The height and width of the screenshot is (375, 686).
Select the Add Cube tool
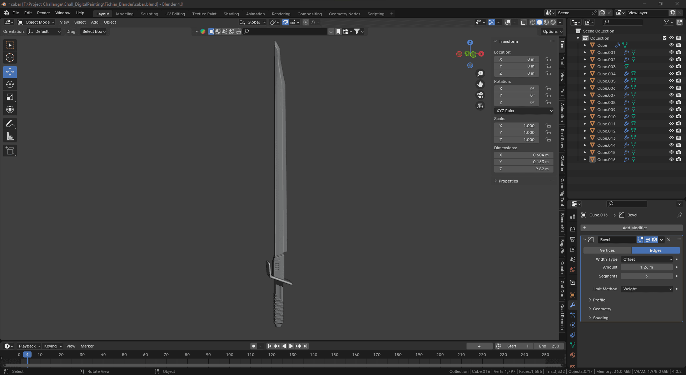point(10,151)
